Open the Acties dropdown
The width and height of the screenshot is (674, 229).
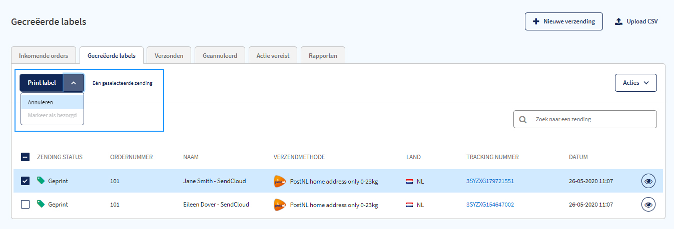pyautogui.click(x=635, y=83)
